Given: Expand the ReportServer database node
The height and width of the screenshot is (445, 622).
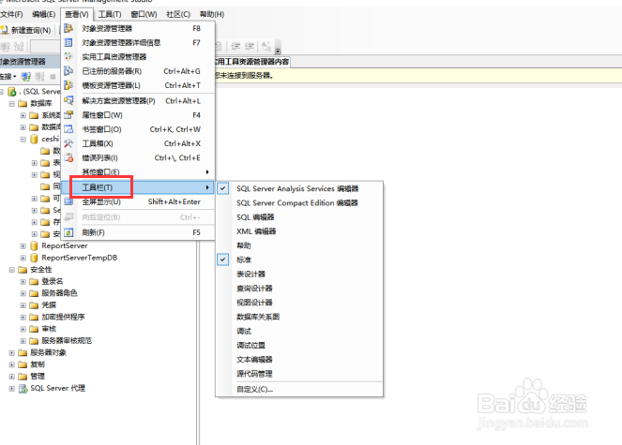Looking at the screenshot, I should [x=23, y=245].
